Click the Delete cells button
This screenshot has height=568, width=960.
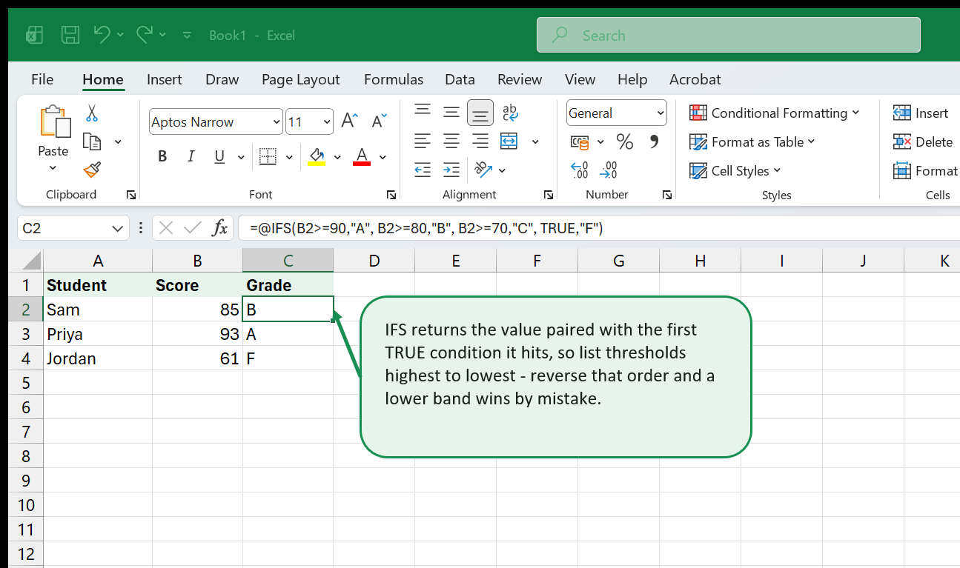924,141
